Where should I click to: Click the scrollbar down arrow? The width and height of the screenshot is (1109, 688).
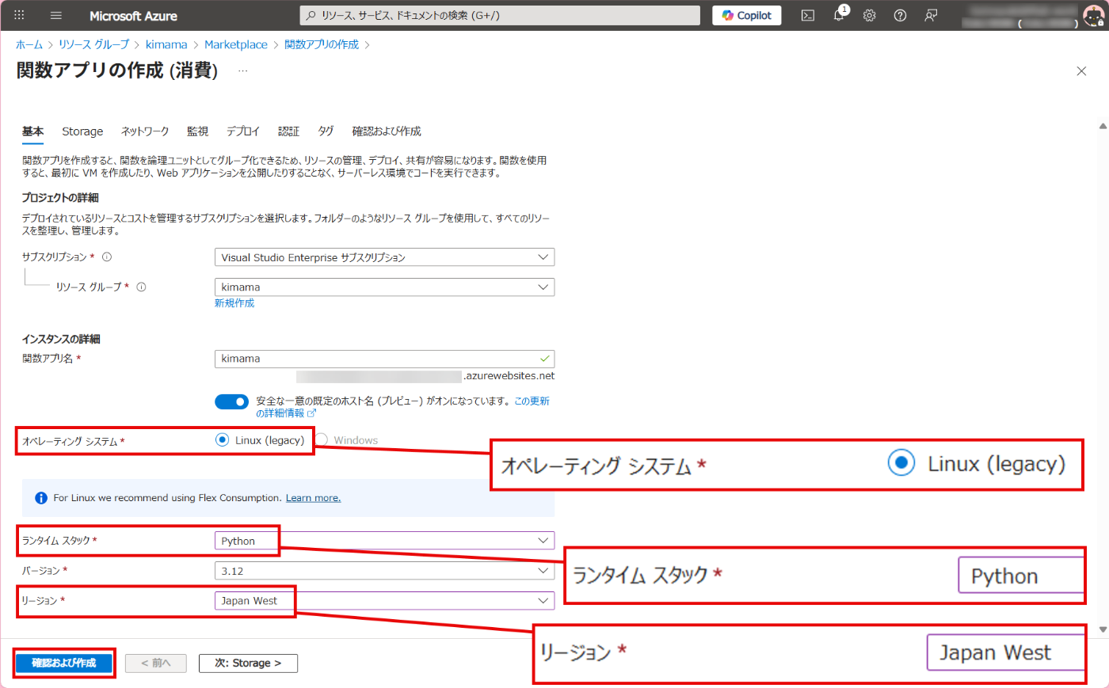[1103, 629]
